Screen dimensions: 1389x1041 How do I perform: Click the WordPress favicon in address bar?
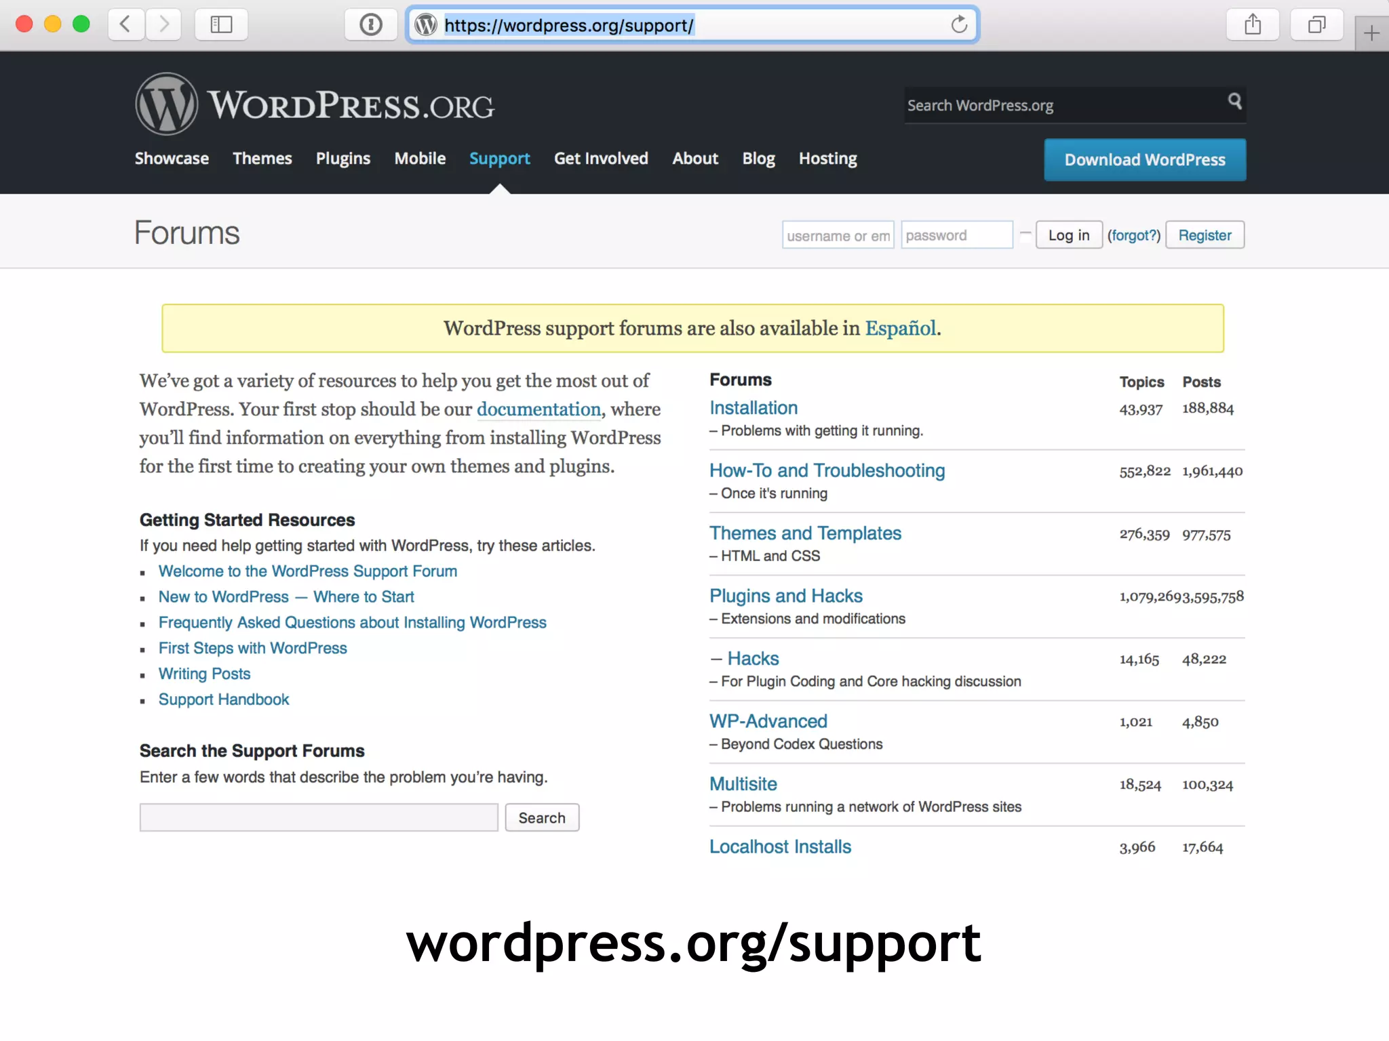(x=426, y=25)
